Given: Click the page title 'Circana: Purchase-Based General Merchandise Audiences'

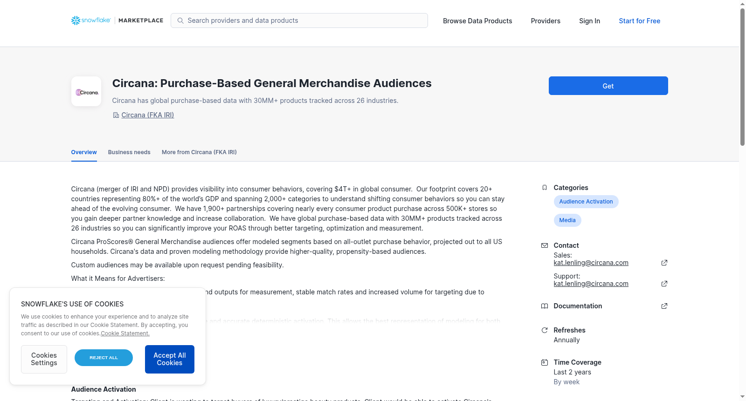Looking at the screenshot, I should (272, 83).
